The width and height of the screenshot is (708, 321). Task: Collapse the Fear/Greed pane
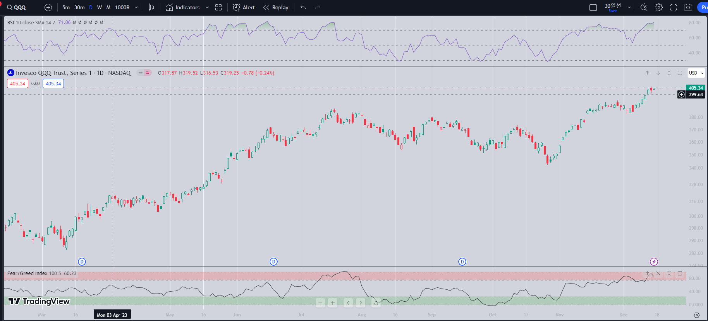pos(669,273)
